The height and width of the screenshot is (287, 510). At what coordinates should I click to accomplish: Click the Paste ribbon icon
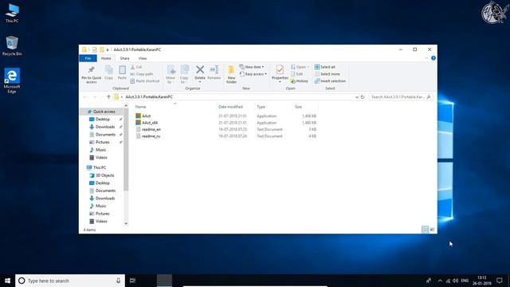(122, 73)
